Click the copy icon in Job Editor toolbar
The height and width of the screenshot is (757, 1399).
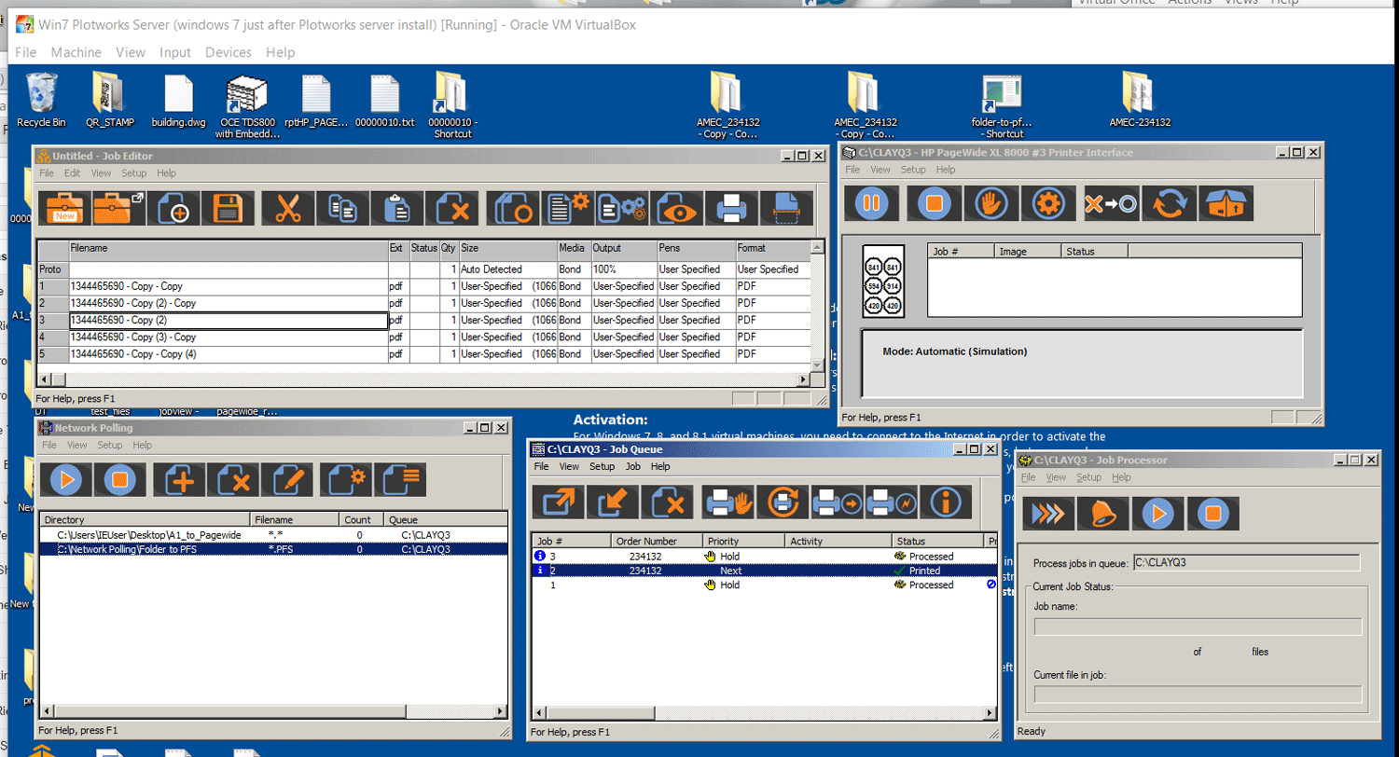coord(343,208)
